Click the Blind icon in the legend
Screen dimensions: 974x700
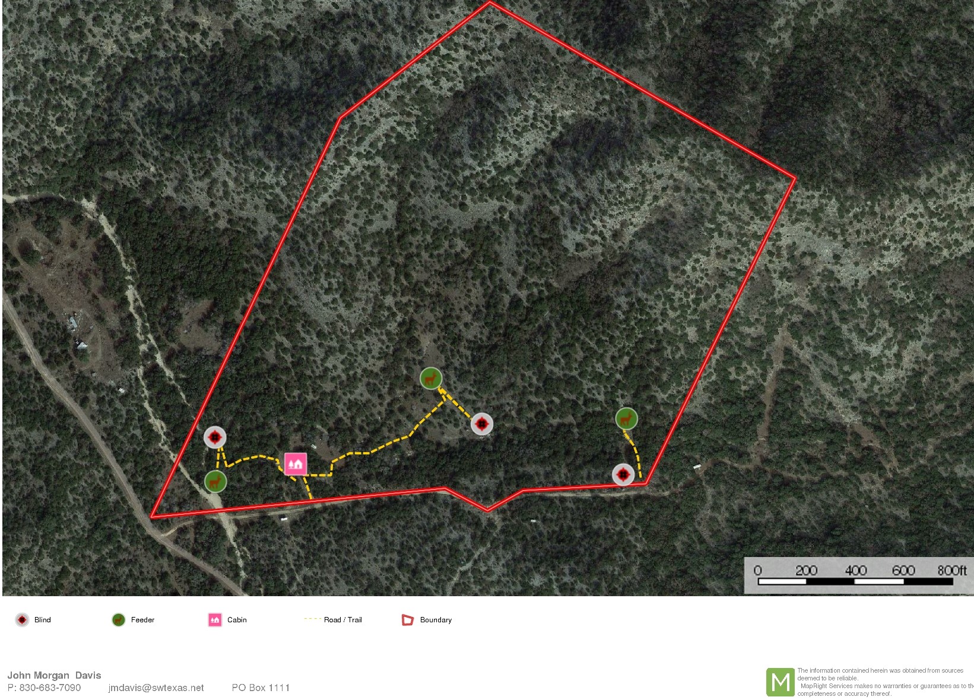pyautogui.click(x=22, y=620)
